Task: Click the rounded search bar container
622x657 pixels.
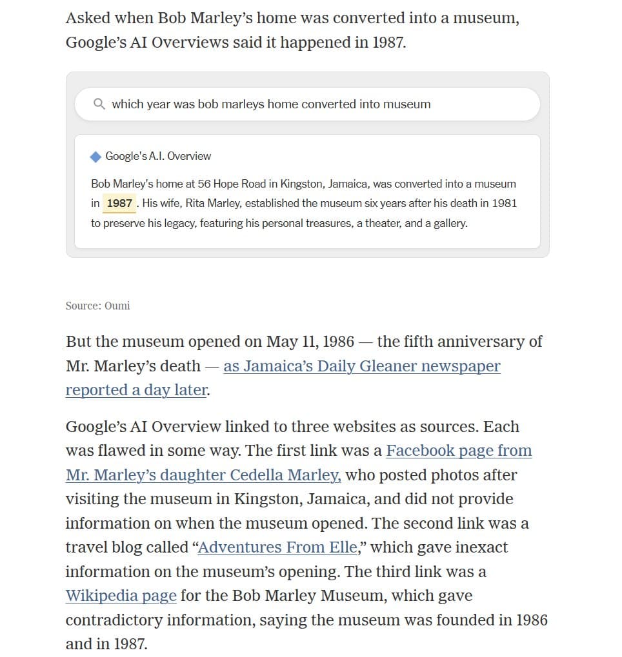Action: (308, 104)
